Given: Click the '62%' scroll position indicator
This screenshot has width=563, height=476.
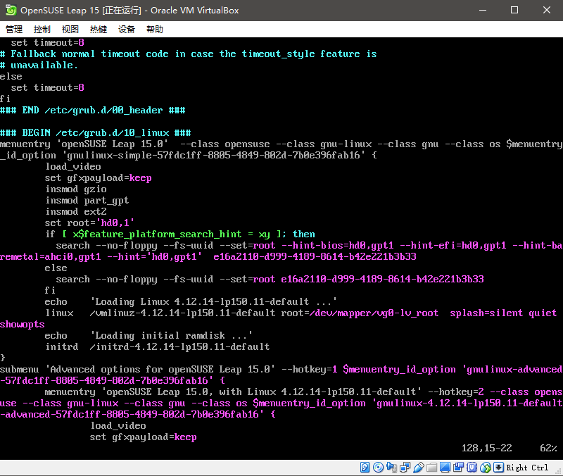Looking at the screenshot, I should click(548, 448).
